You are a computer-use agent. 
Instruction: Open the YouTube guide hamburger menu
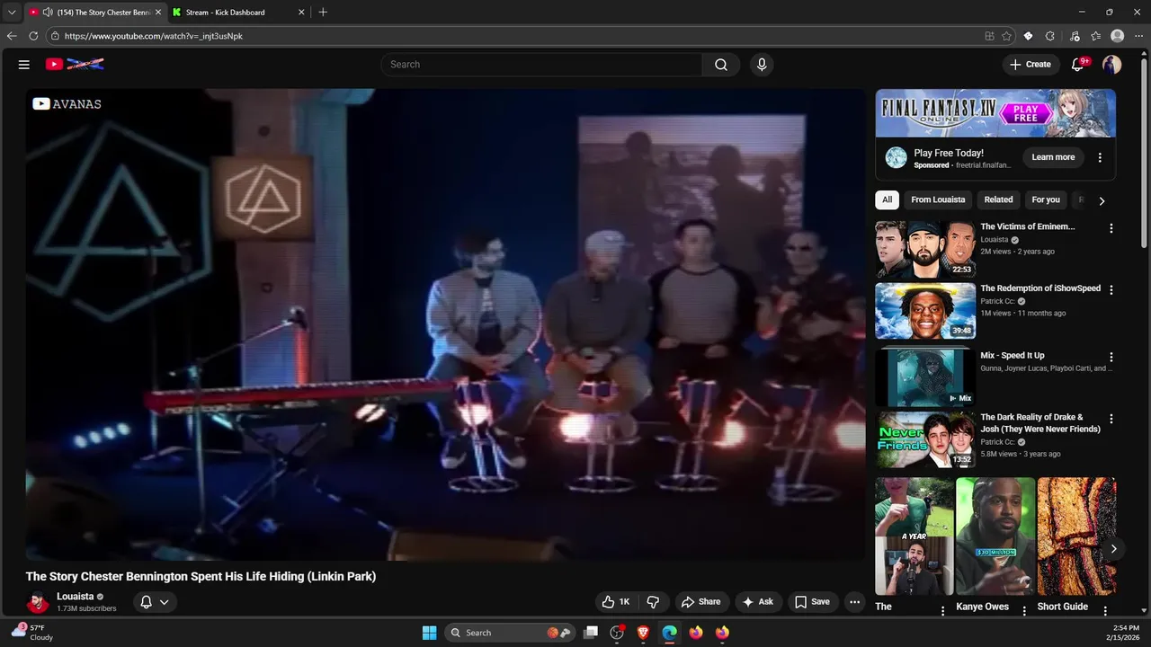tap(24, 65)
